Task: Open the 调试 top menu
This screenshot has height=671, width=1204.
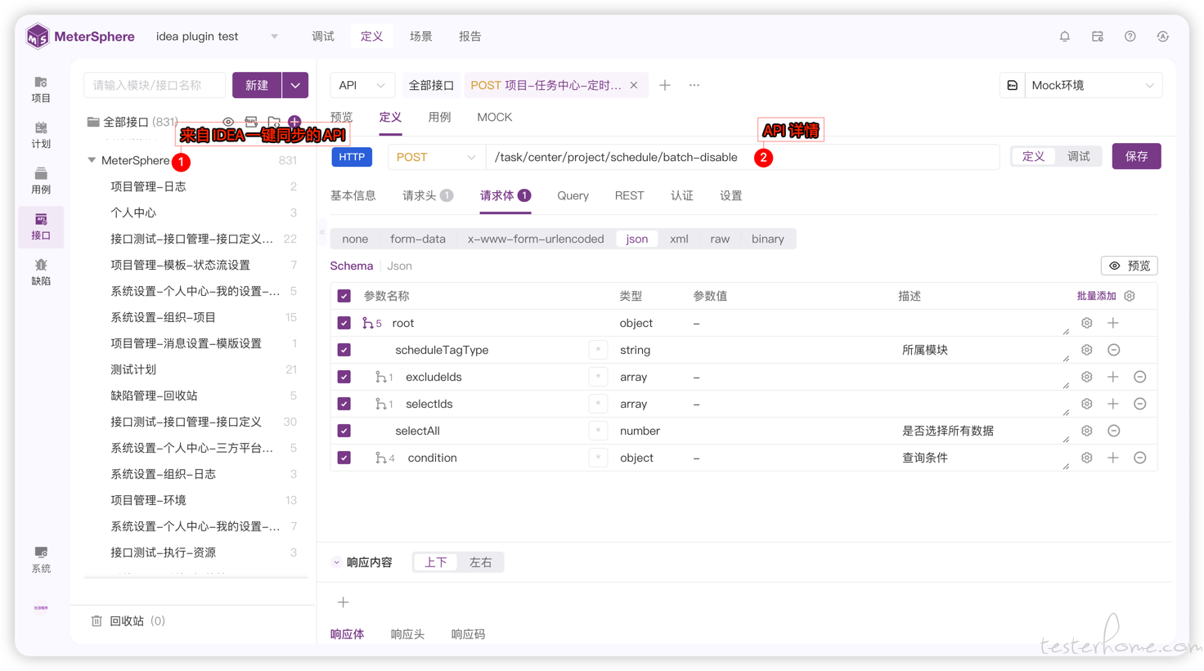Action: point(323,37)
